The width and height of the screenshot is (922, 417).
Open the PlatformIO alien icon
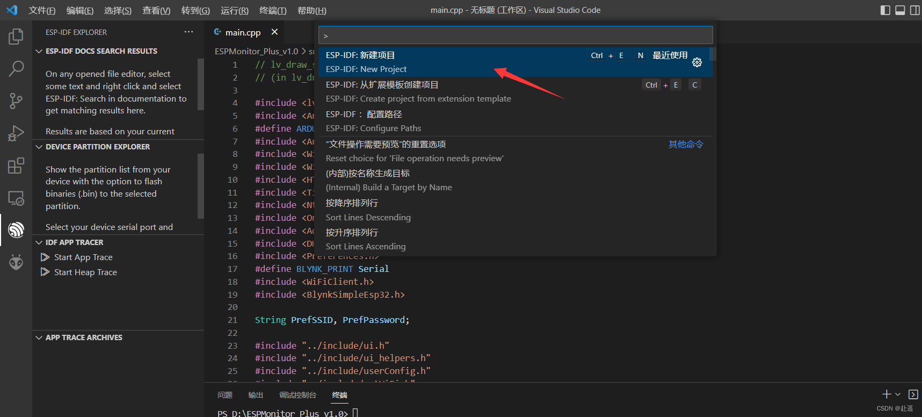pos(16,262)
